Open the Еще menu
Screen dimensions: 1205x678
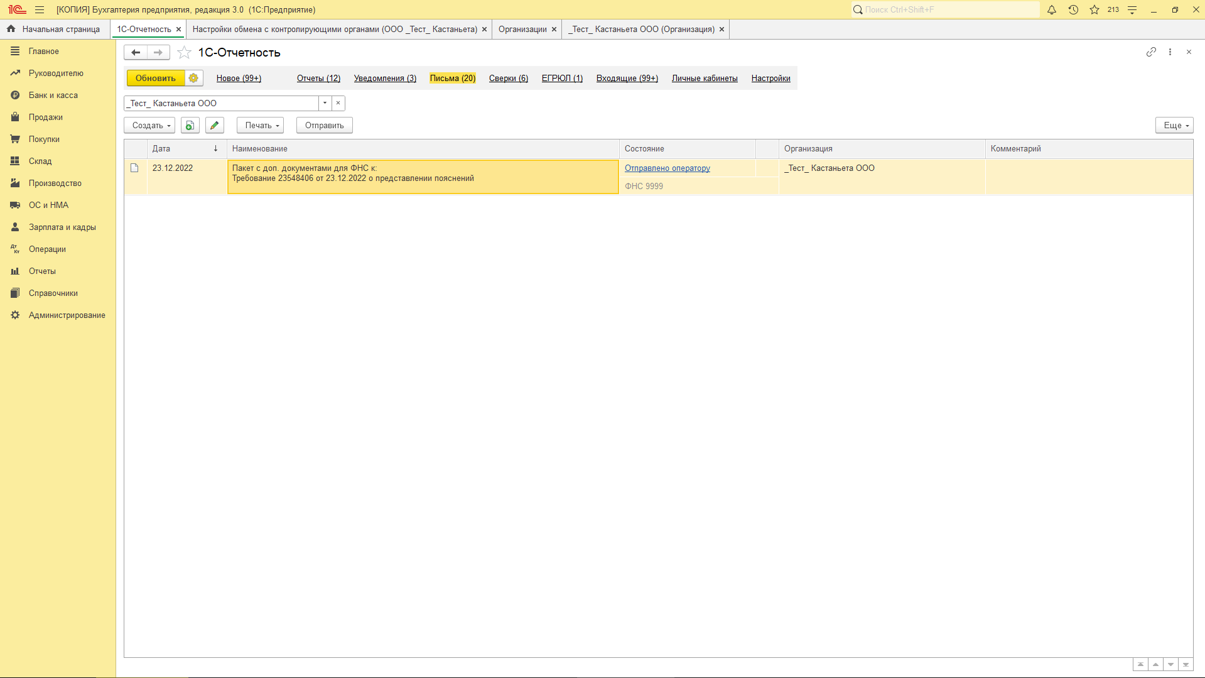point(1174,126)
